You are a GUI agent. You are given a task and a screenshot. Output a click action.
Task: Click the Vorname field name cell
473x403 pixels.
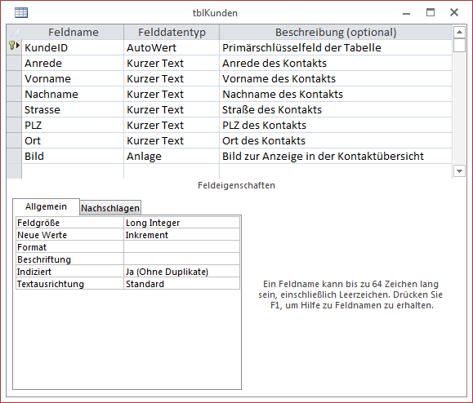pyautogui.click(x=73, y=78)
